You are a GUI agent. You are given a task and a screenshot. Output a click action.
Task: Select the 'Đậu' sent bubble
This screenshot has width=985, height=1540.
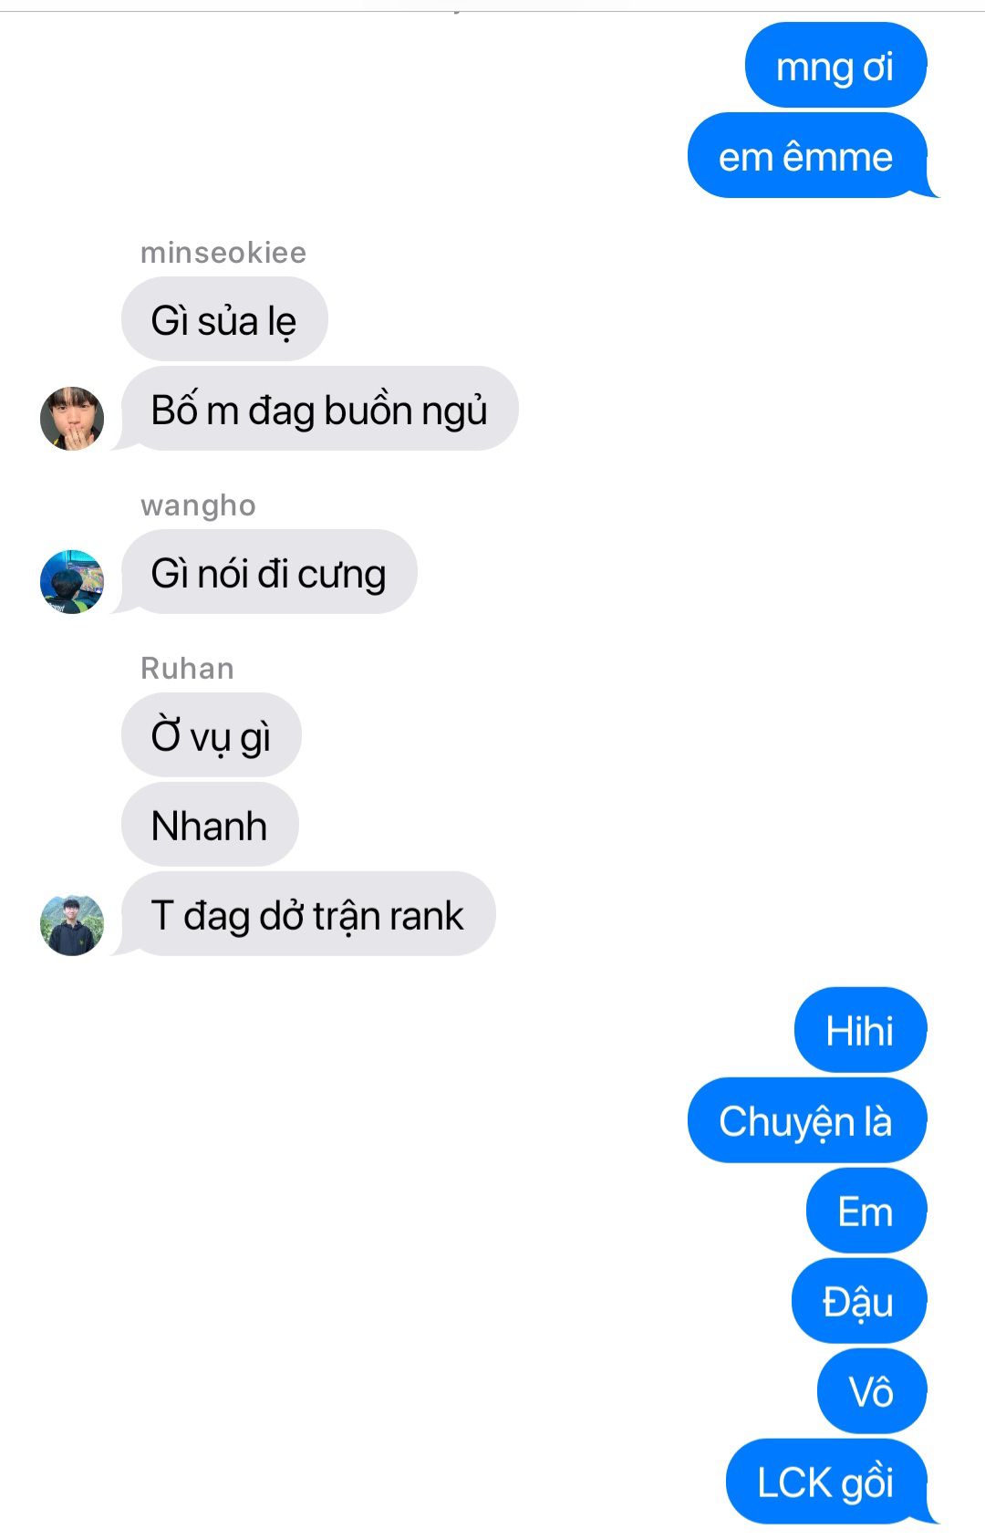(859, 1301)
